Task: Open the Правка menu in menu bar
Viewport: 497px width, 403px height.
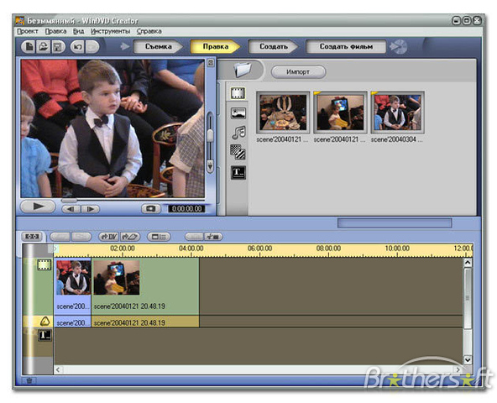Action: tap(55, 31)
